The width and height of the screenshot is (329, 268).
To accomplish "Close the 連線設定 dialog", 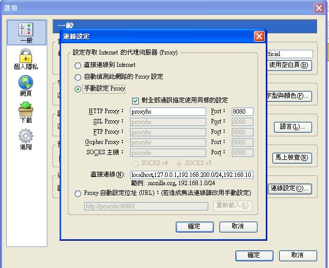I will pyautogui.click(x=259, y=37).
